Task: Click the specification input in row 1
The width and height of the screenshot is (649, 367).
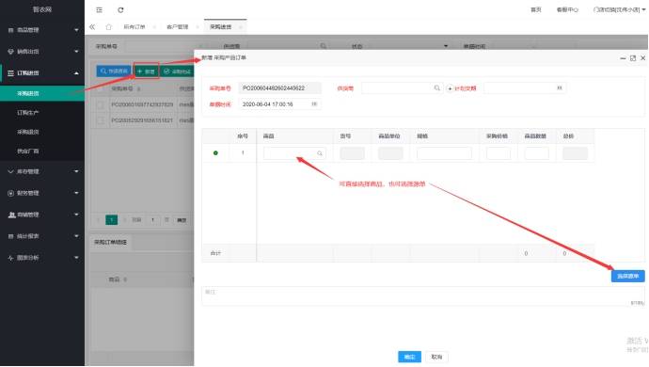Action: coord(444,153)
